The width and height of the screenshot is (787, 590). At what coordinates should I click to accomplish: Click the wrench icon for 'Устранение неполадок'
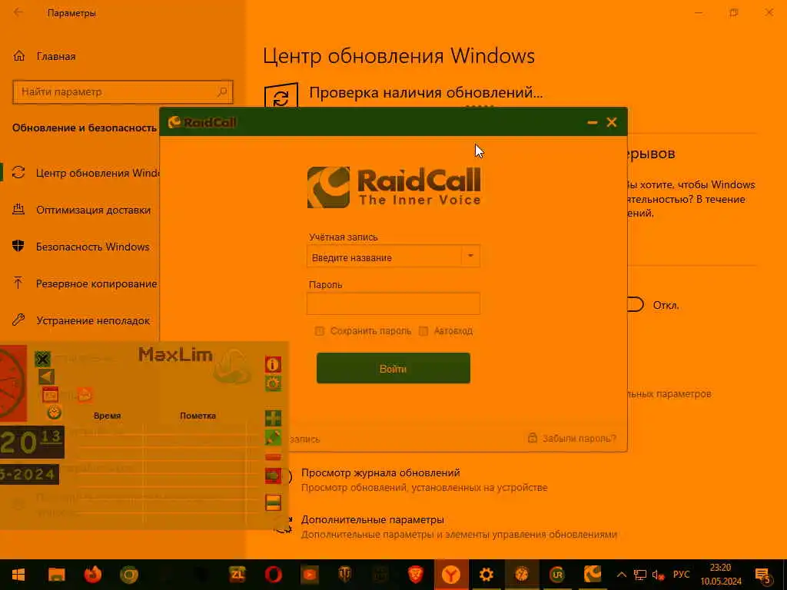[x=18, y=320]
